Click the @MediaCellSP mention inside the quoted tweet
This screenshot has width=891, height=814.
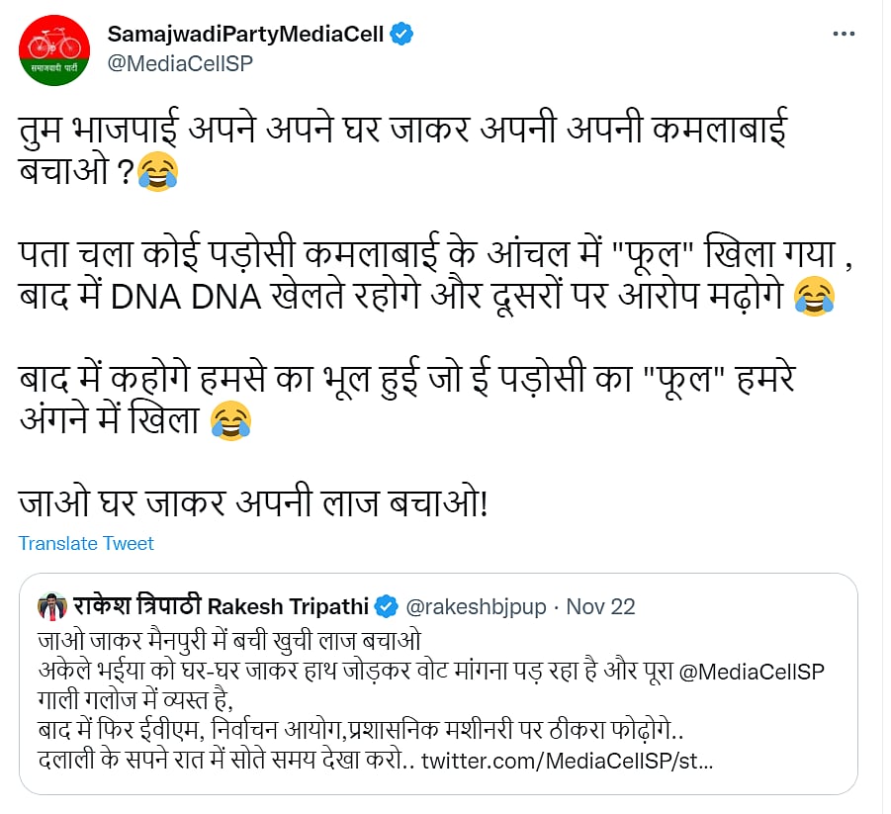click(756, 672)
